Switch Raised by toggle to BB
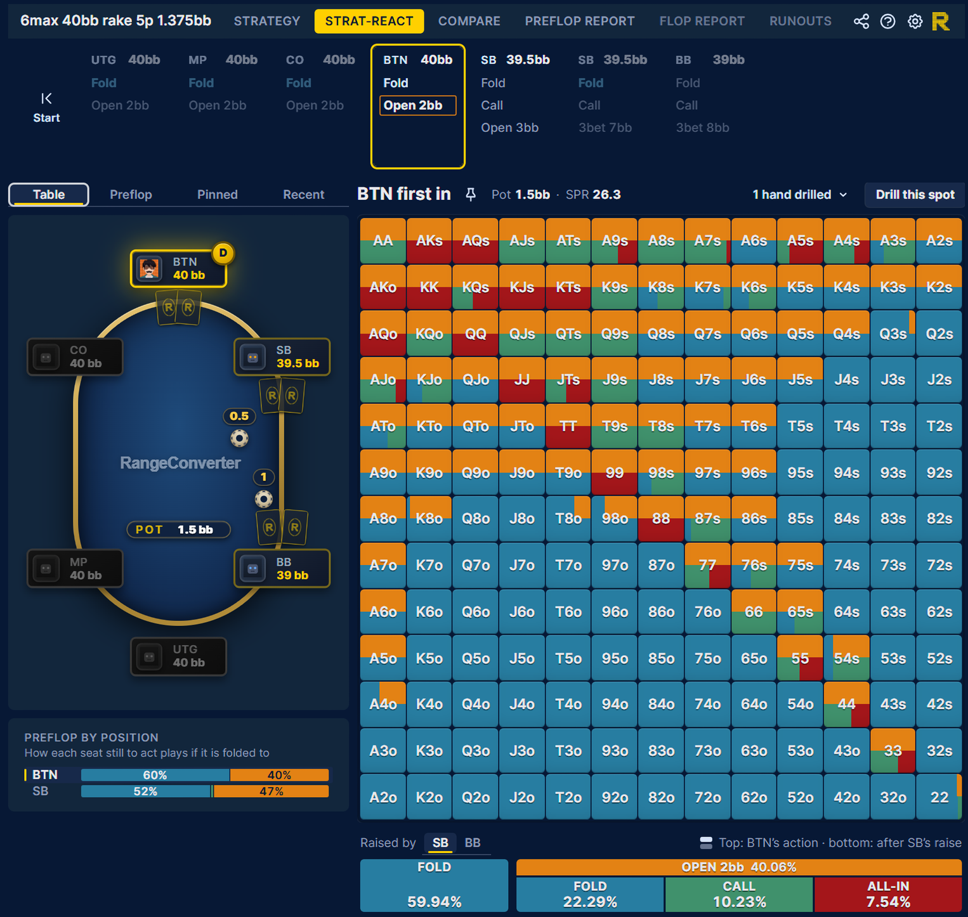The height and width of the screenshot is (917, 968). click(473, 843)
